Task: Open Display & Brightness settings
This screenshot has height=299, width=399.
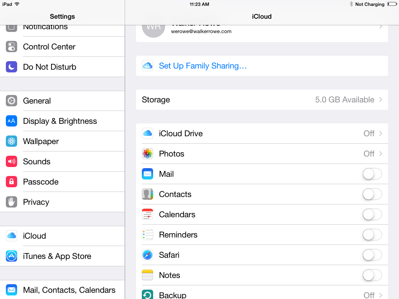Action: click(62, 121)
